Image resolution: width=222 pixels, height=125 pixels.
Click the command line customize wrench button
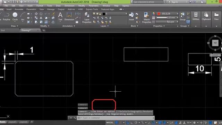point(75,118)
